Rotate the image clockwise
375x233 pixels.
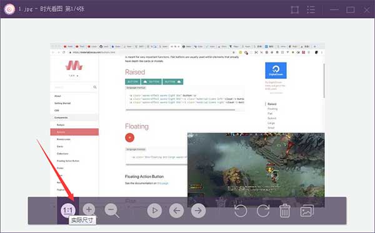tap(263, 211)
